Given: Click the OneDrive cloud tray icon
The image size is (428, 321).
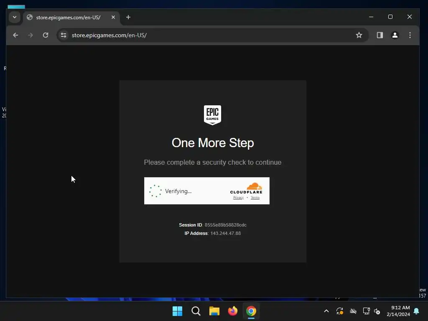Looking at the screenshot, I should (353, 311).
